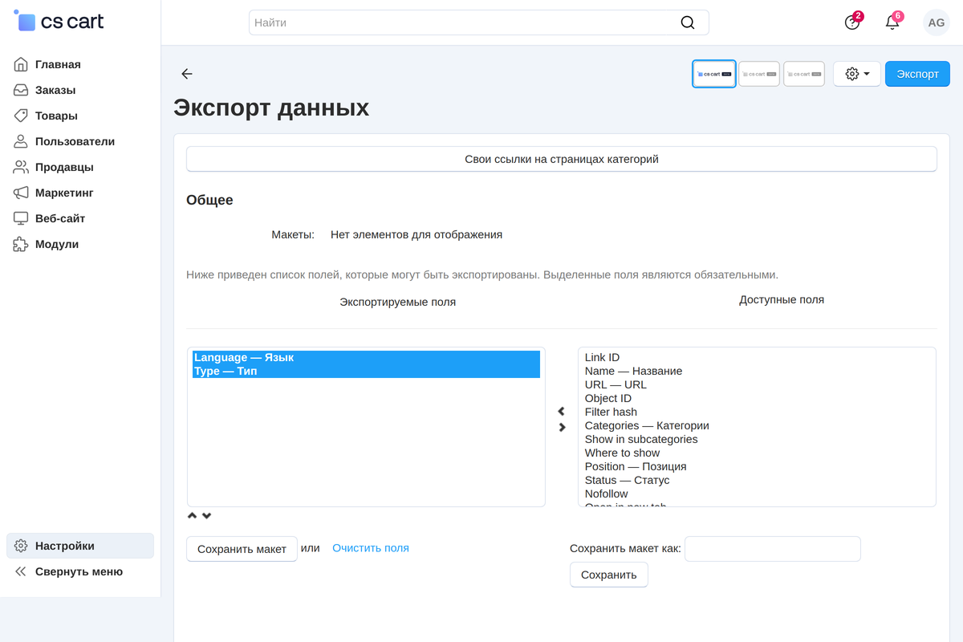Click the Сохранить button
The width and height of the screenshot is (963, 642).
tap(608, 575)
